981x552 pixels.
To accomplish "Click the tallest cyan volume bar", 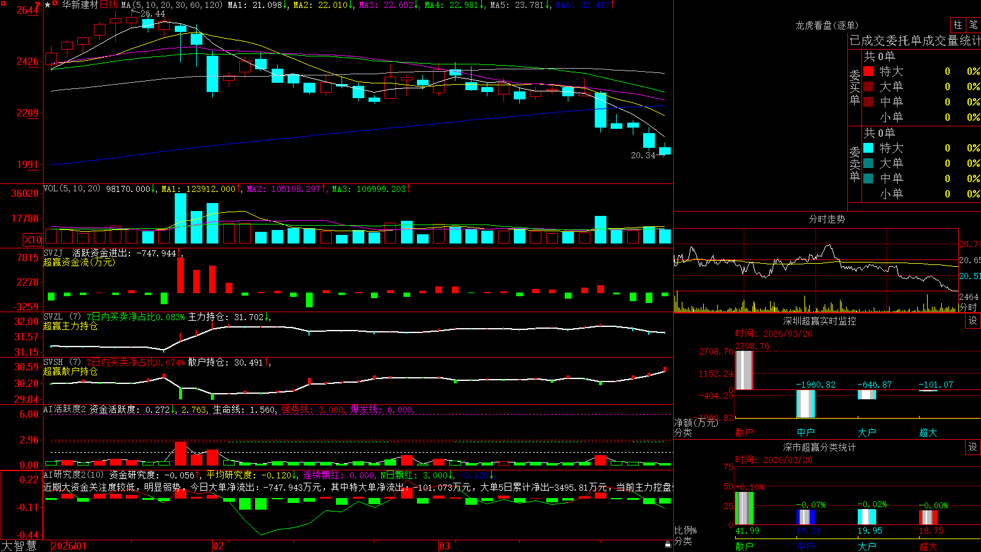I will (x=180, y=219).
